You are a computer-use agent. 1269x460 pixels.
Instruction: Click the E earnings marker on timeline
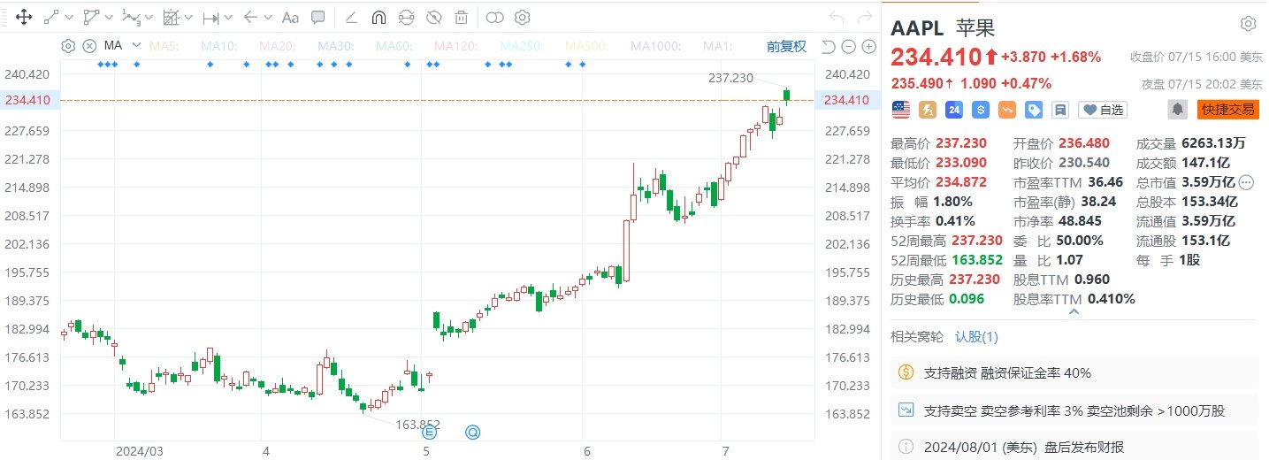430,433
